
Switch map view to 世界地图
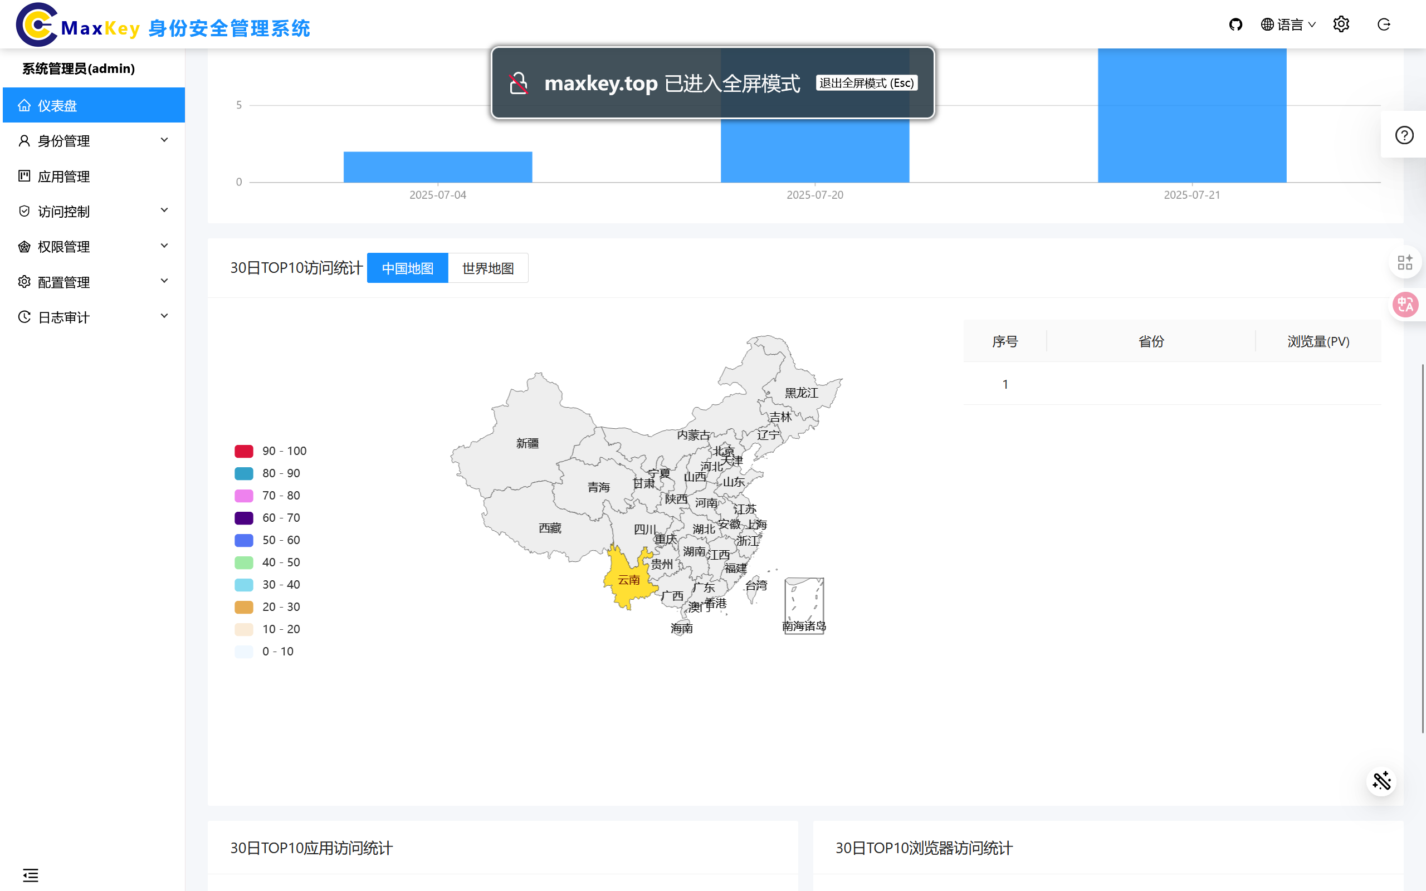pos(487,267)
